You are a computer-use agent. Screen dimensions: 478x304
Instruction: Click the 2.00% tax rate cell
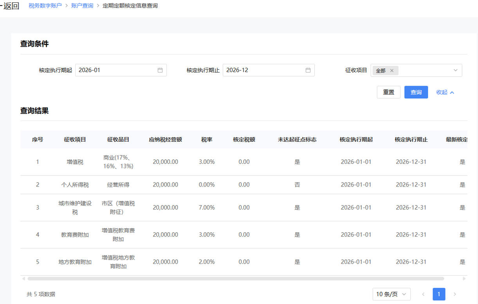pyautogui.click(x=207, y=262)
